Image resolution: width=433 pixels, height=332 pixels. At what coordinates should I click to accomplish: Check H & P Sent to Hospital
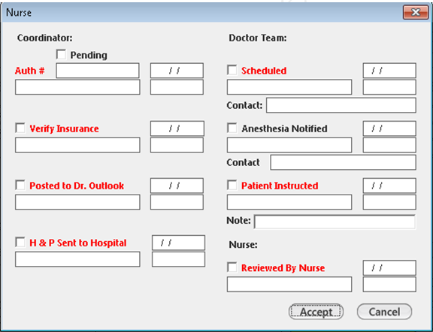click(x=20, y=243)
